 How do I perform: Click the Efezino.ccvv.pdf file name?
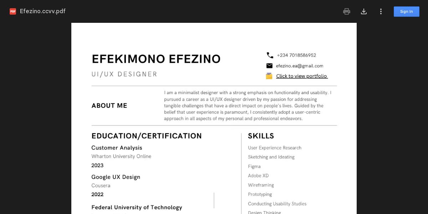pos(43,11)
